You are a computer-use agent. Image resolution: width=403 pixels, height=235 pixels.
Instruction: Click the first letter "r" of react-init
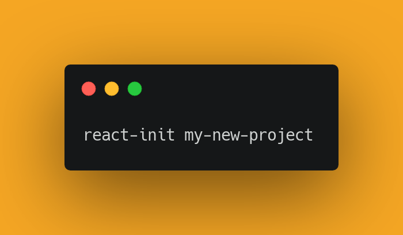88,135
